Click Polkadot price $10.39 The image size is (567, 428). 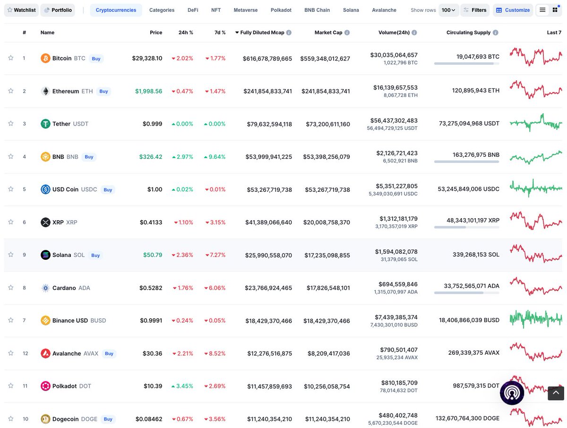click(x=153, y=386)
